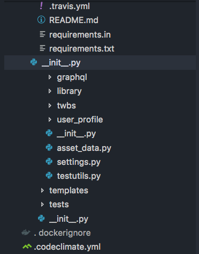This screenshot has width=199, height=254.
Task: Open the .codeclimate.yml file
Action: pos(67,247)
